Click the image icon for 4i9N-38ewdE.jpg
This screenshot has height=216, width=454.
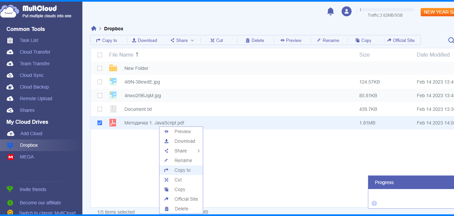click(113, 82)
